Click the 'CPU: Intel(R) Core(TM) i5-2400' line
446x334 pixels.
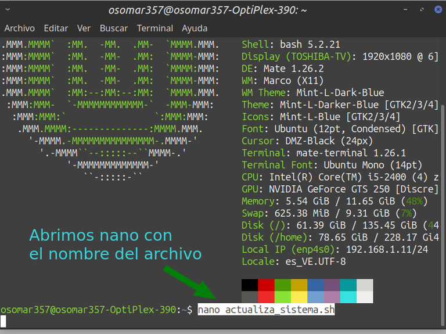[x=340, y=177]
